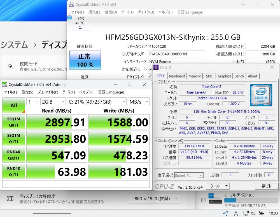Image resolution: width=280 pixels, height=217 pixels.
Task: Open the test size dropdown showing 2GiB
Action: coord(53,102)
